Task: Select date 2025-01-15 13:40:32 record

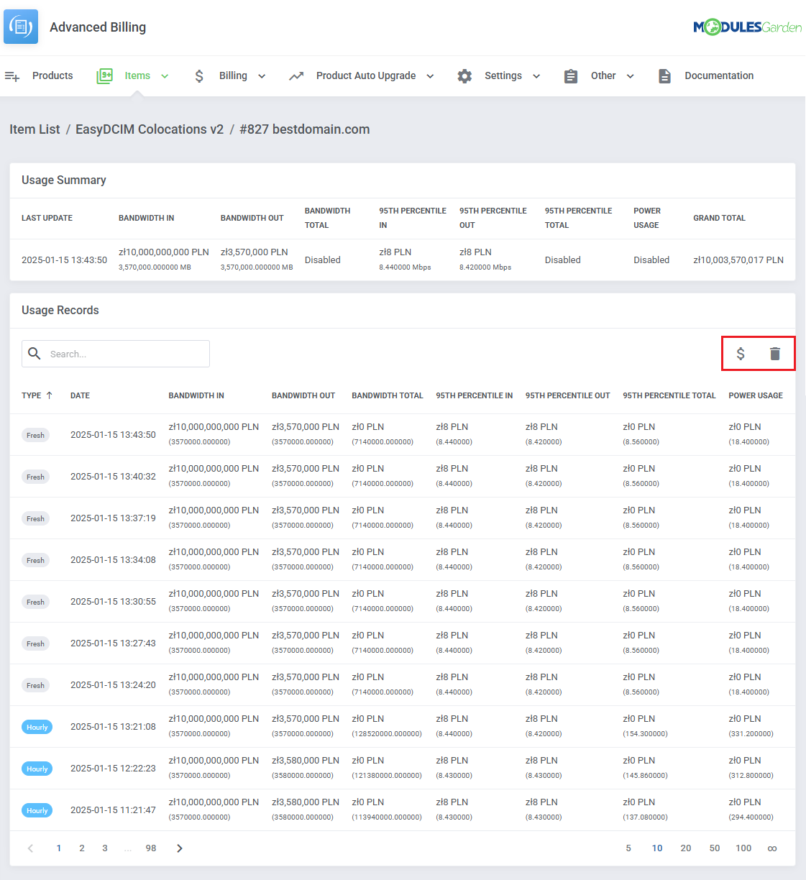Action: pyautogui.click(x=113, y=476)
